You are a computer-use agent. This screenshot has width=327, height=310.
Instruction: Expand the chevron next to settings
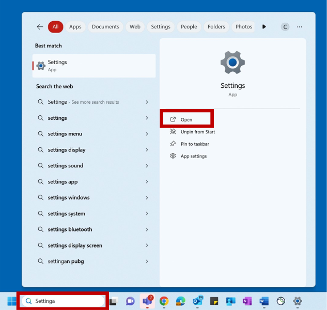pyautogui.click(x=147, y=118)
